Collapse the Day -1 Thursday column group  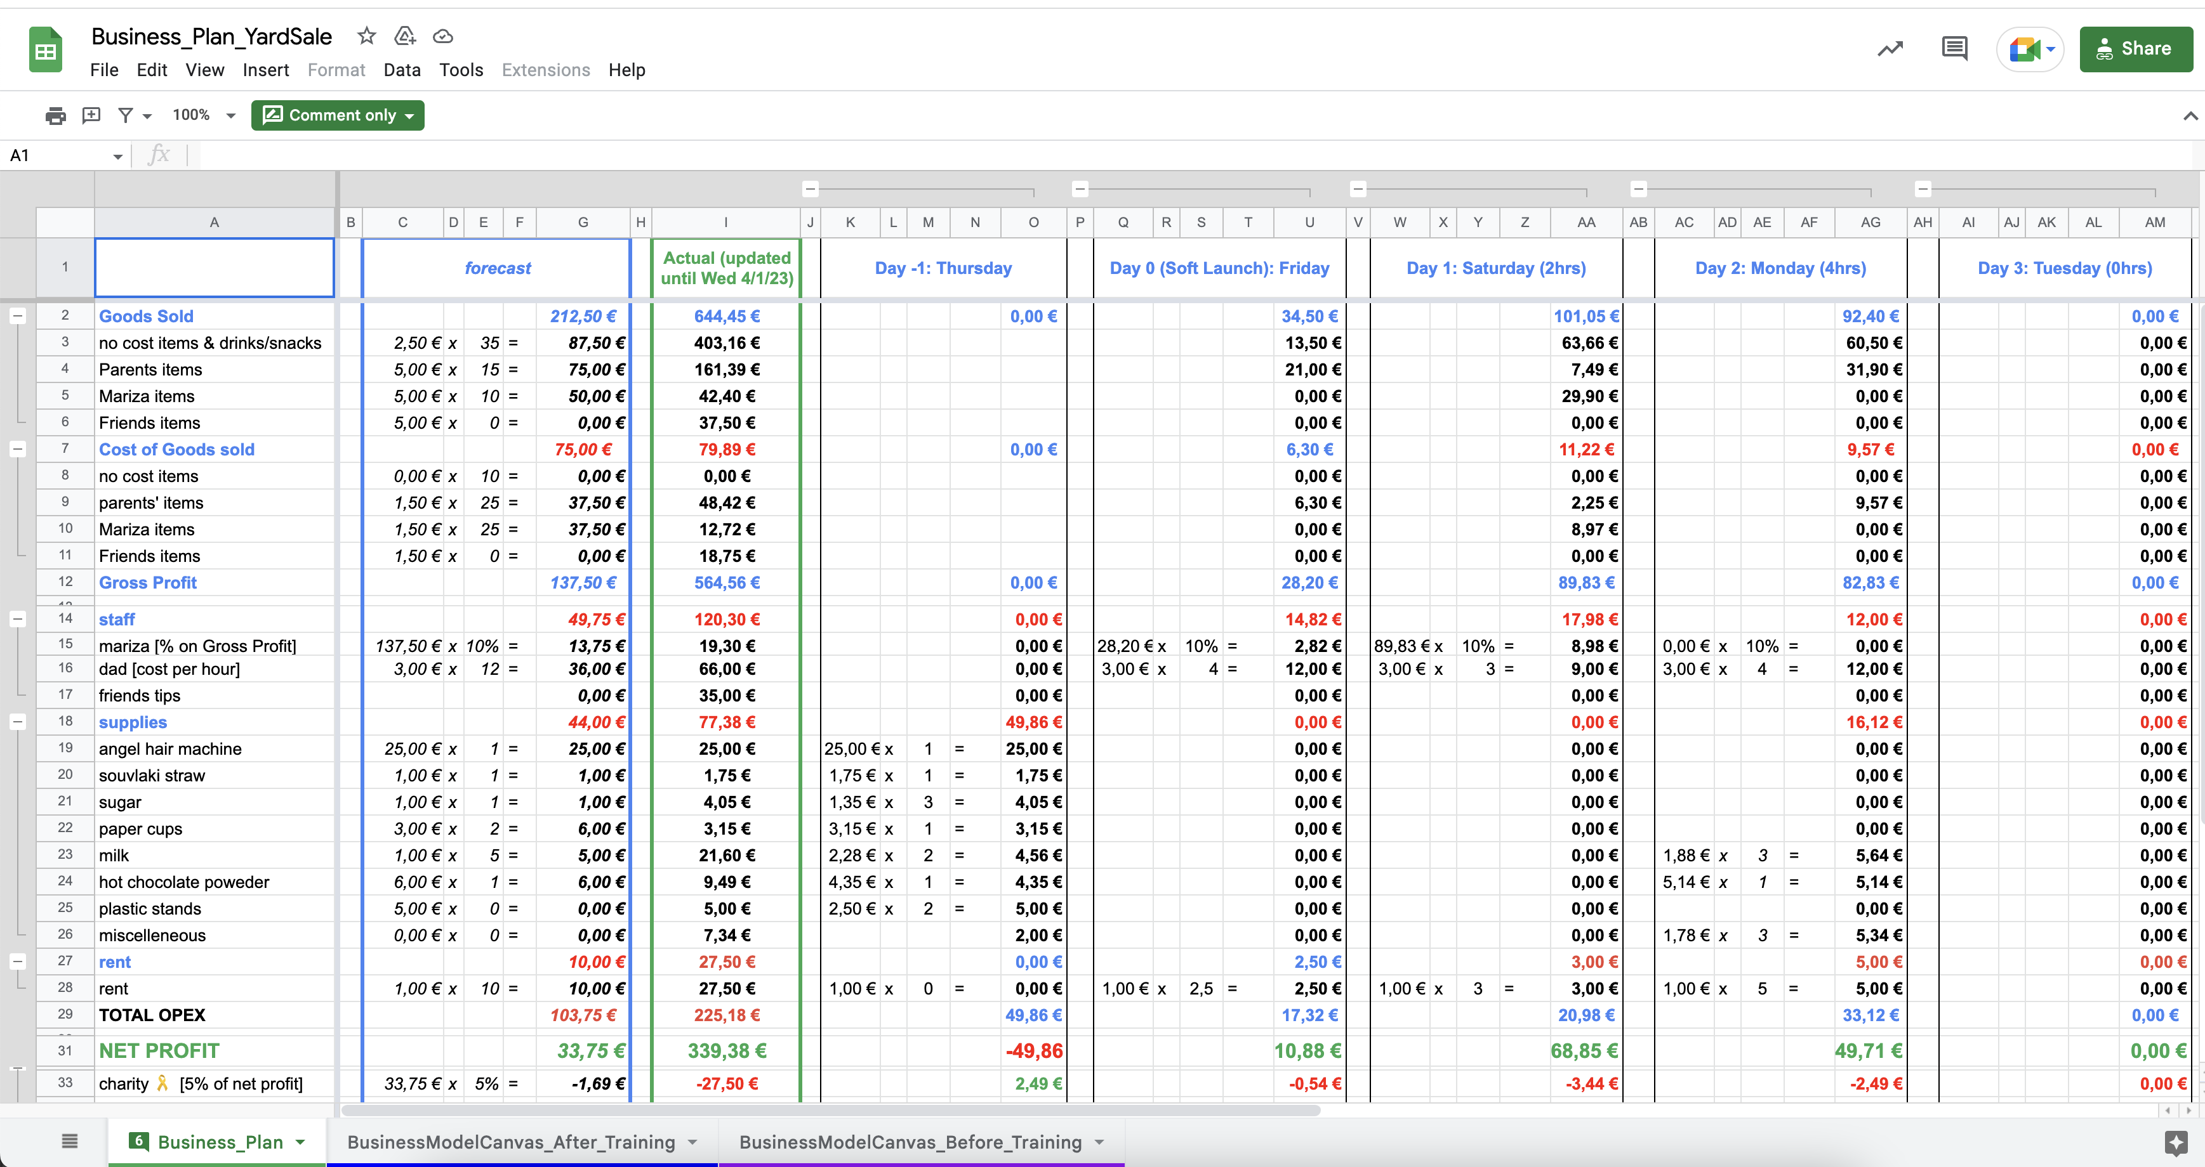click(x=811, y=189)
